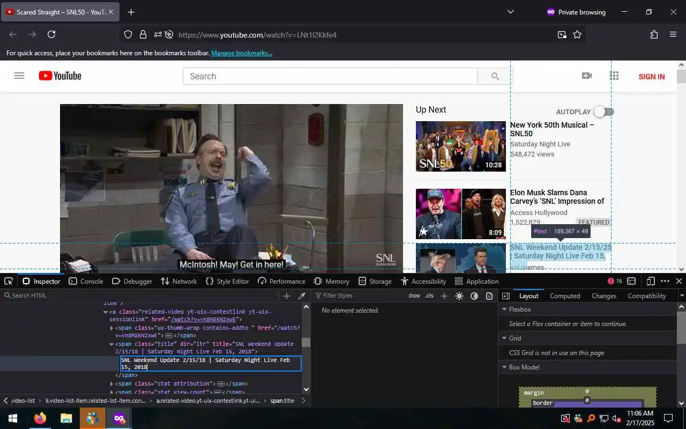Select the Compatibility sidebar tab

[x=647, y=295]
